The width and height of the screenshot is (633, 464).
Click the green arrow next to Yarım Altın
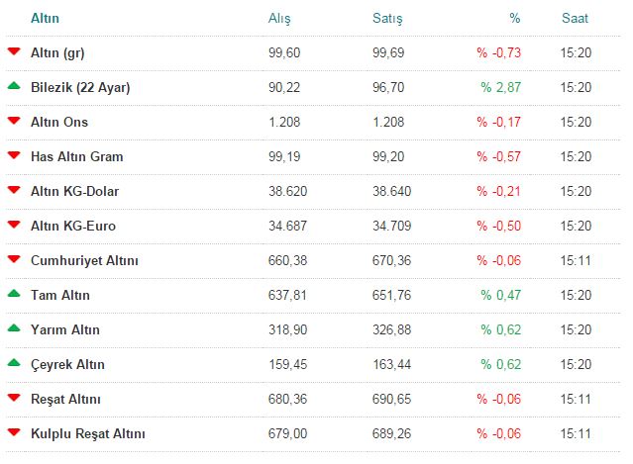14,328
